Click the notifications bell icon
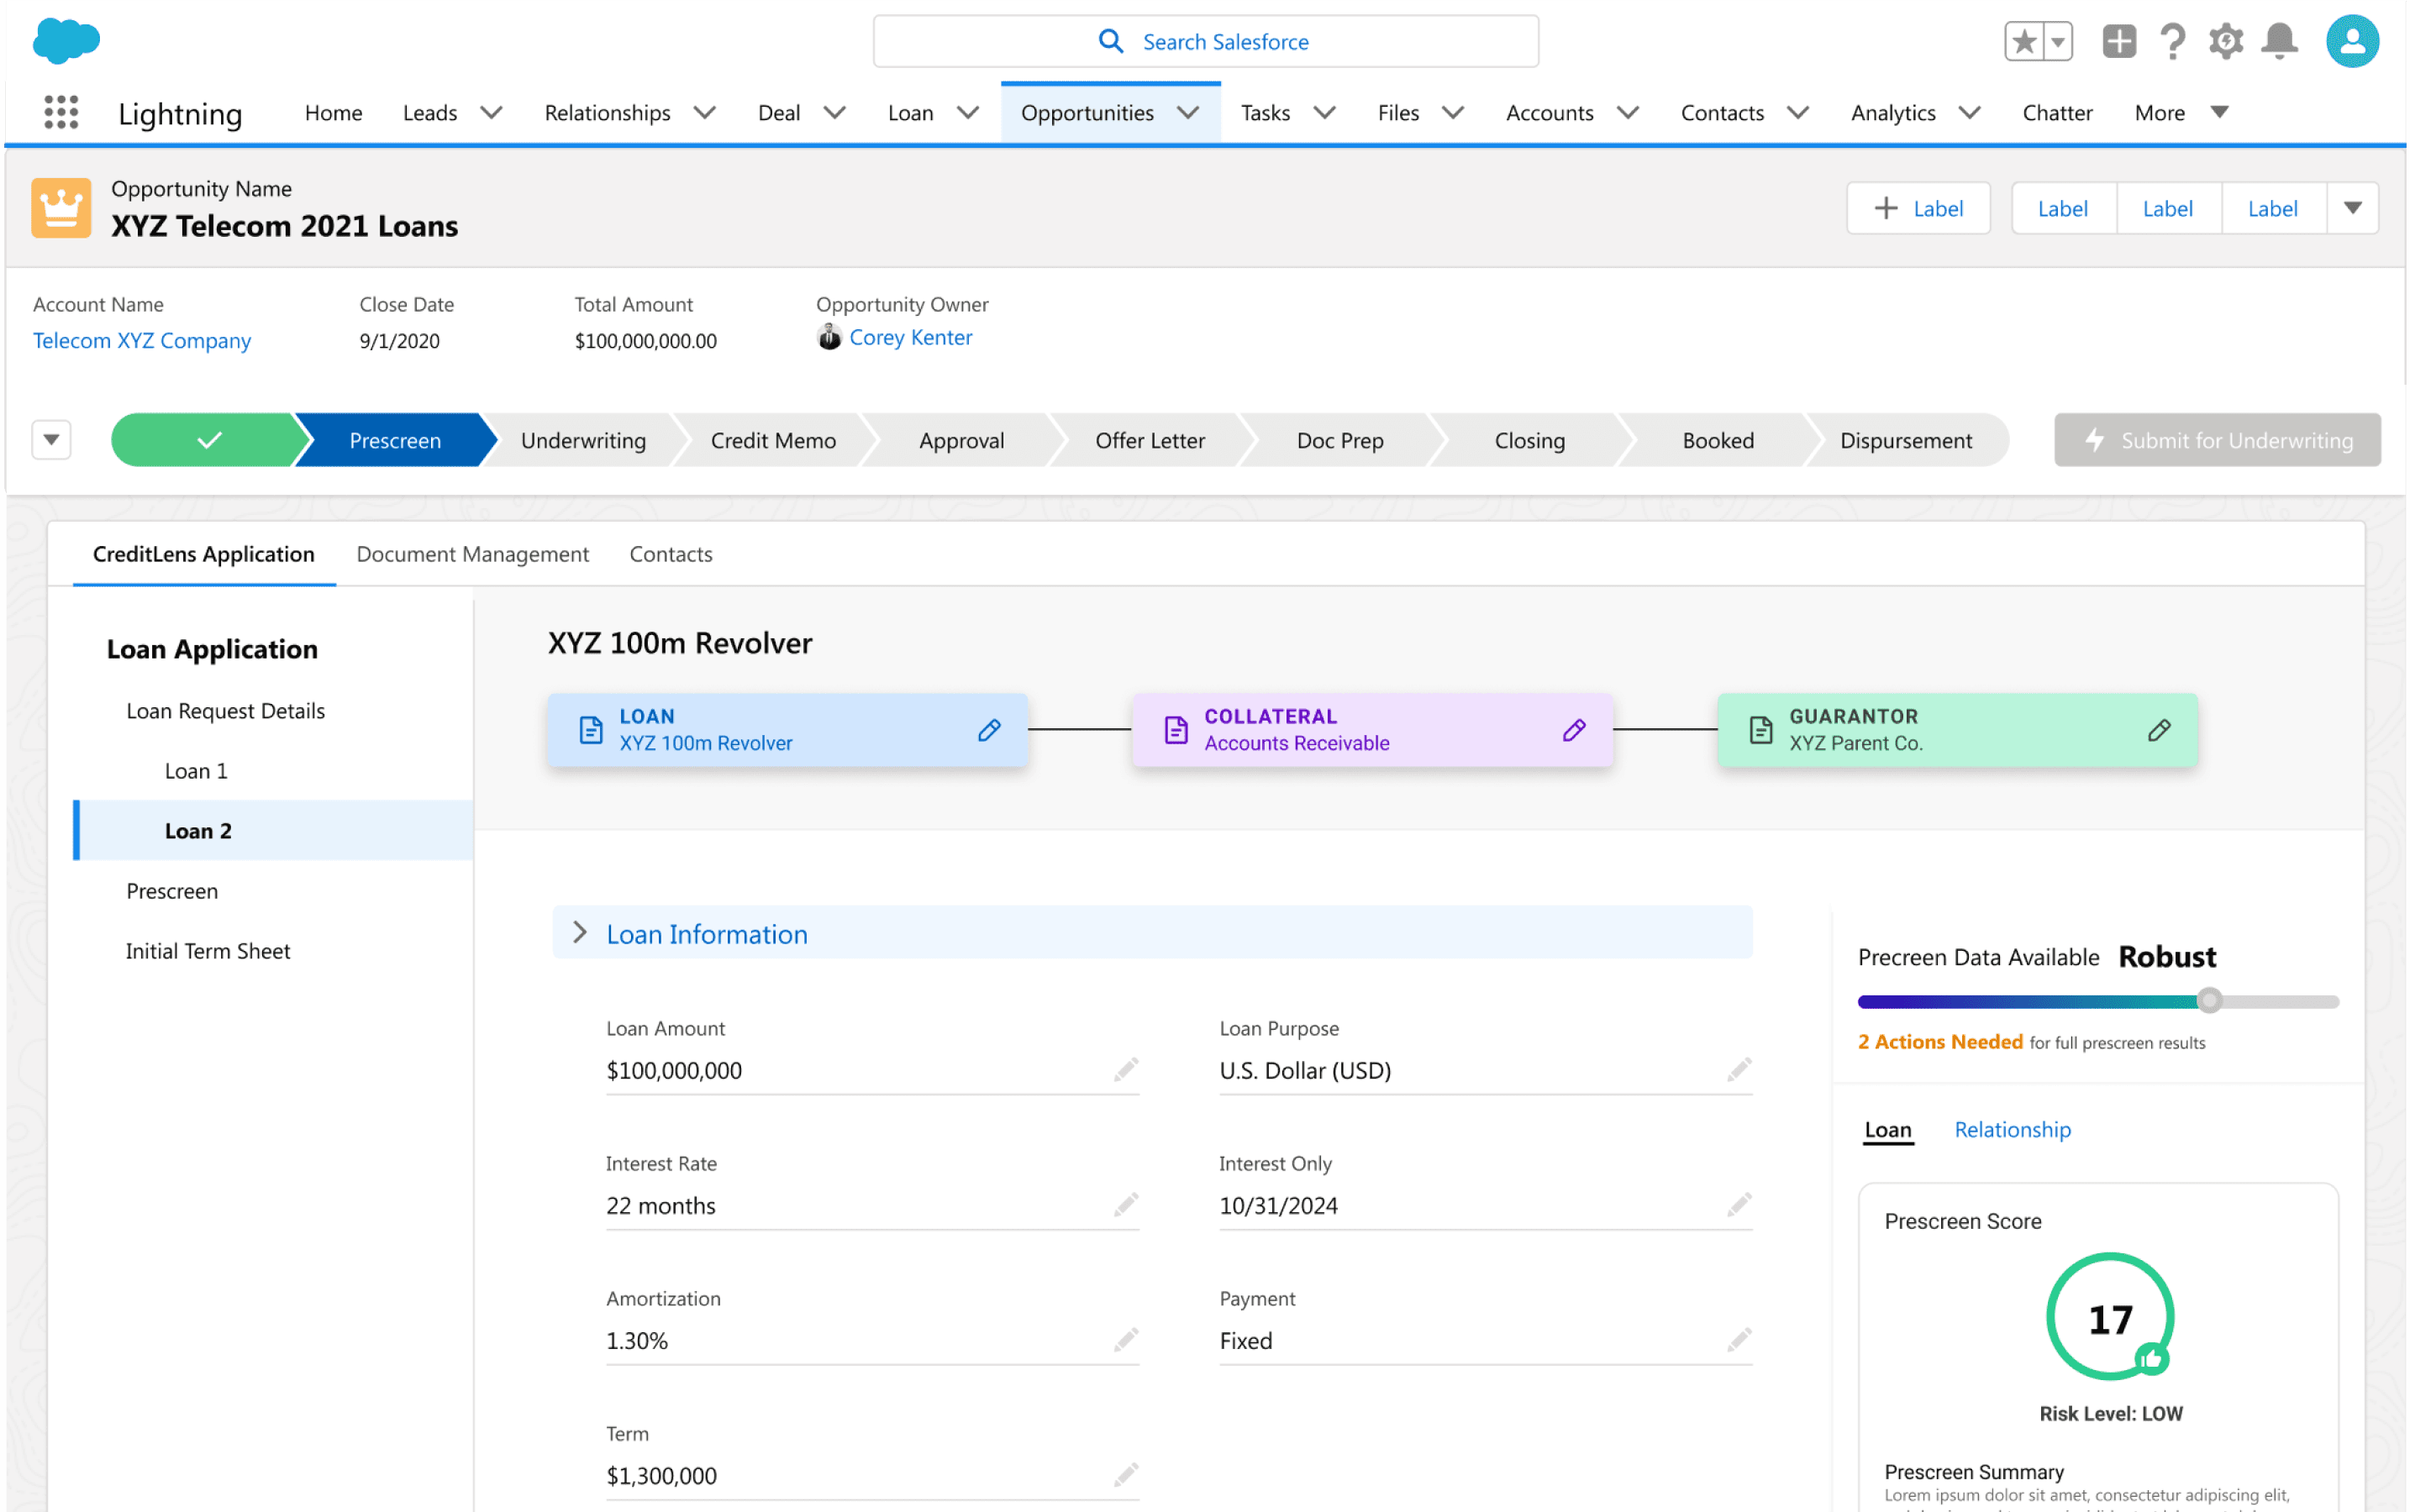The height and width of the screenshot is (1512, 2410). [2279, 42]
